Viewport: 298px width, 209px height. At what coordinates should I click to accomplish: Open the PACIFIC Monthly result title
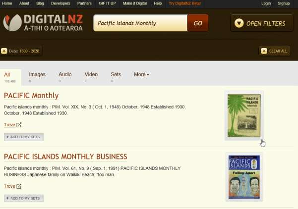click(x=31, y=96)
